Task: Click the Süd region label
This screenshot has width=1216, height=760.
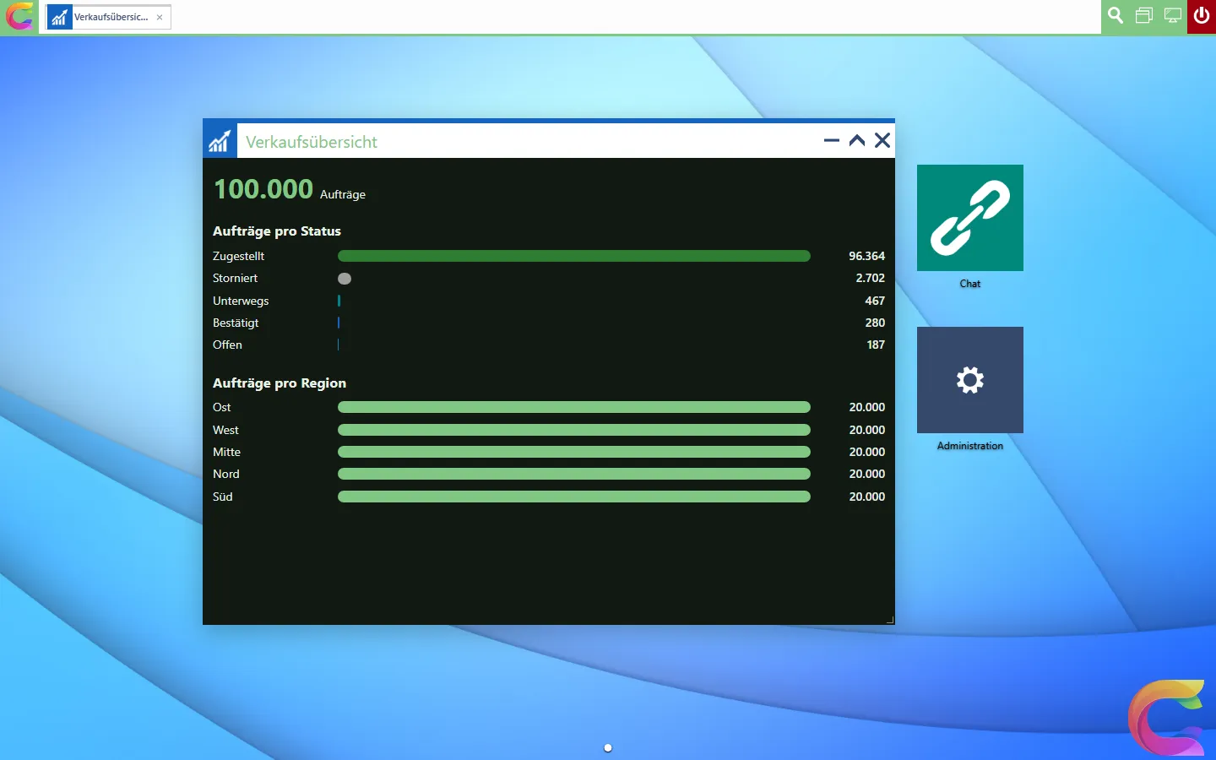Action: 222,497
